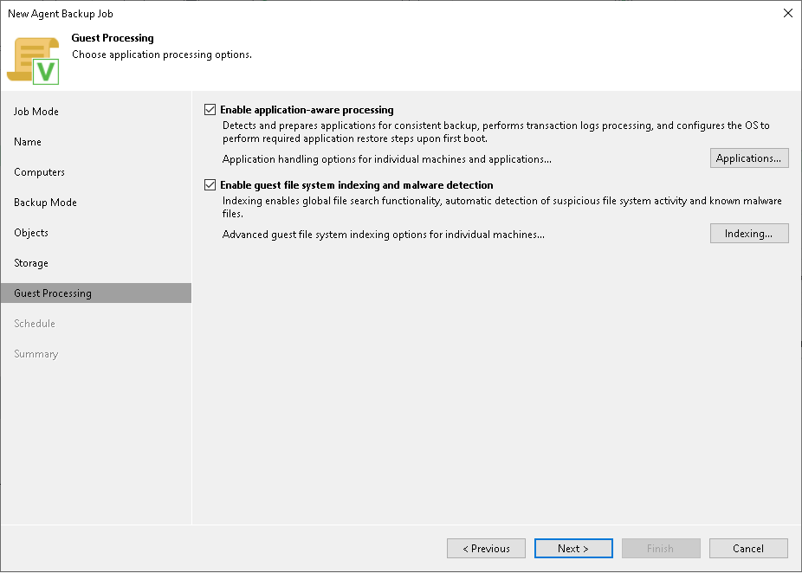Click the grayed-out Schedule step
This screenshot has height=573, width=802.
click(x=35, y=323)
